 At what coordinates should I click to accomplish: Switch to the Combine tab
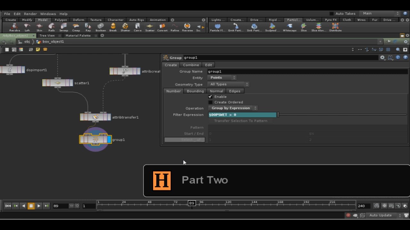pos(191,65)
